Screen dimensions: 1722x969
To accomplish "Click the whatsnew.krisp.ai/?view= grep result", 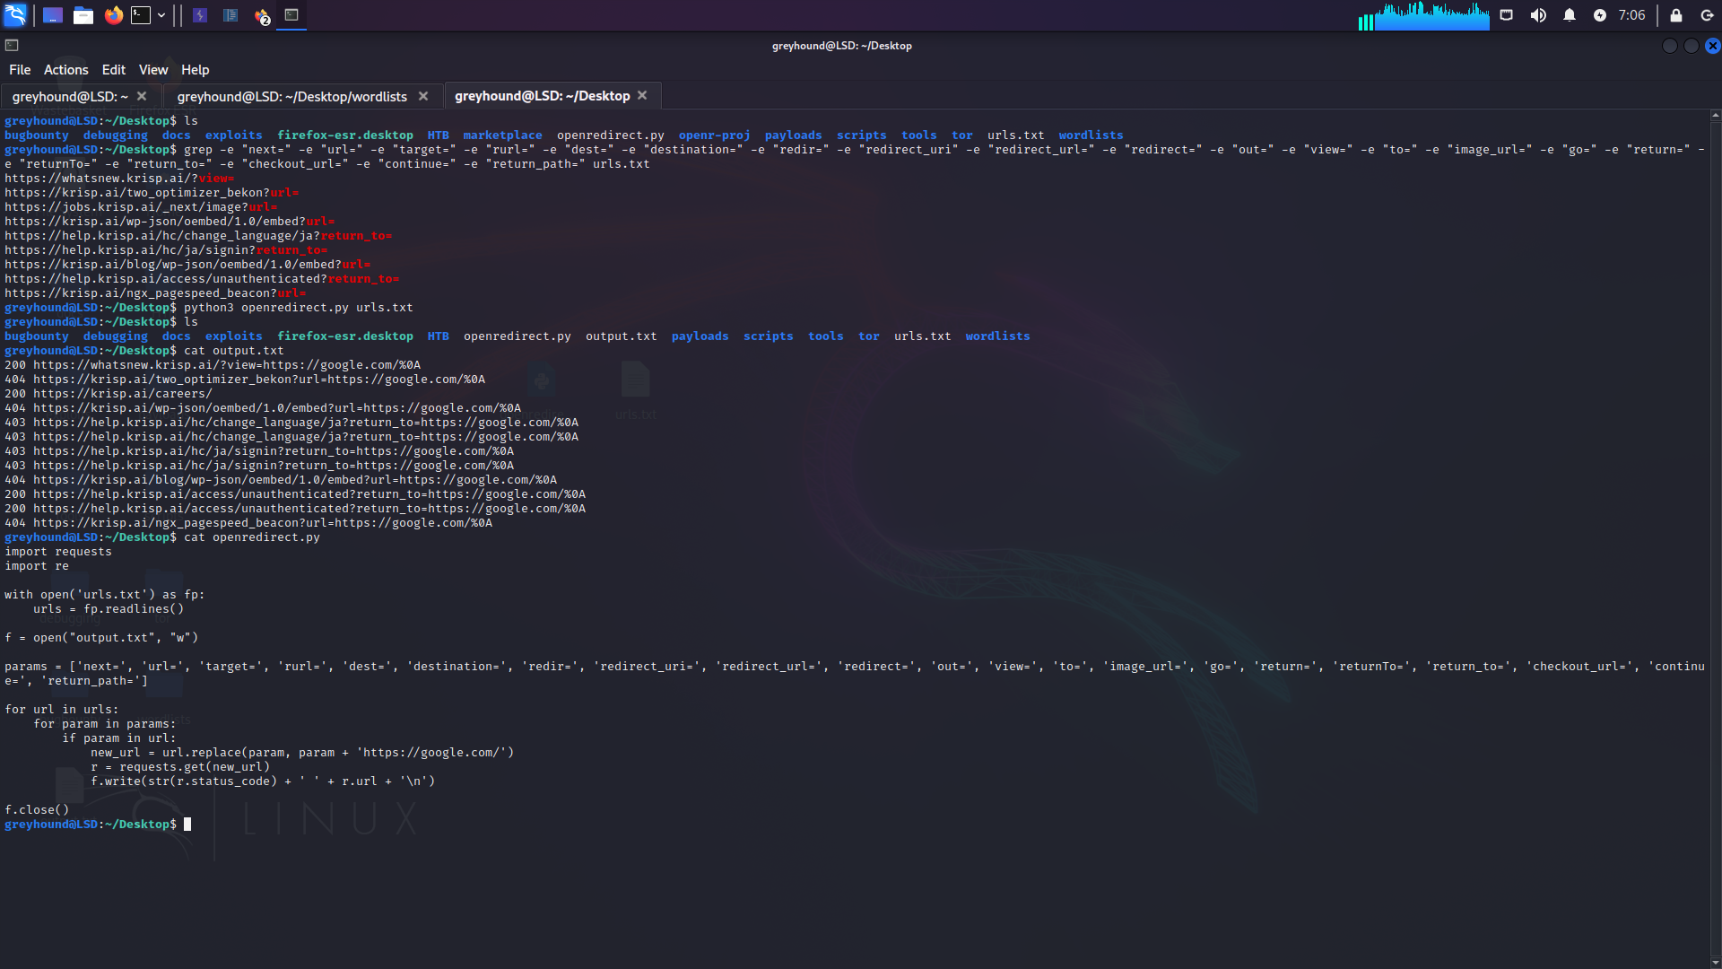I will pos(119,179).
